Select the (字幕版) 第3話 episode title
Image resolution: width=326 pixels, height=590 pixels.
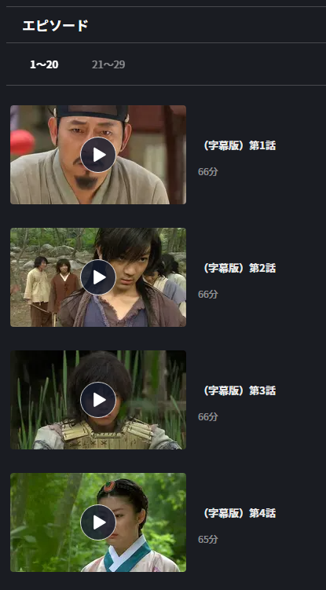pos(239,390)
